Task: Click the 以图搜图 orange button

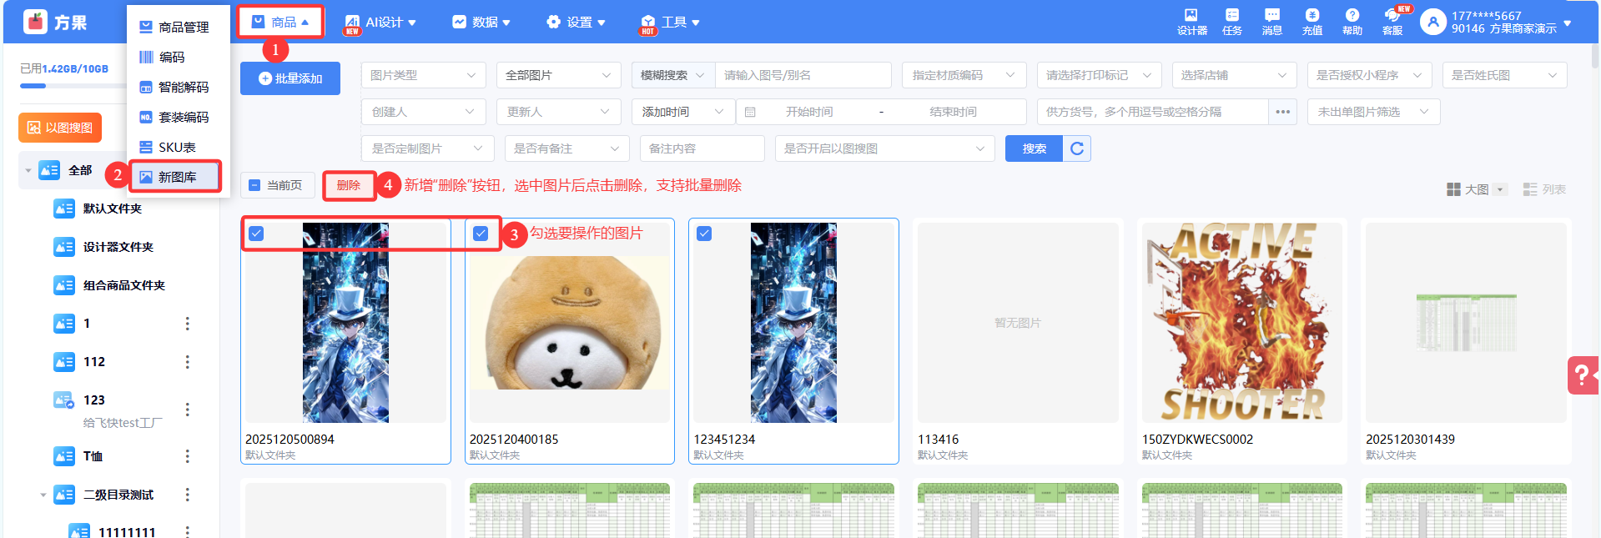Action: [x=60, y=128]
